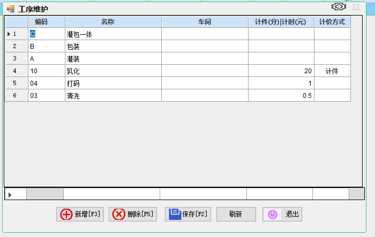Image resolution: width=375 pixels, height=237 pixels.
Task: Click the purple power Exit icon
Action: [x=273, y=215]
